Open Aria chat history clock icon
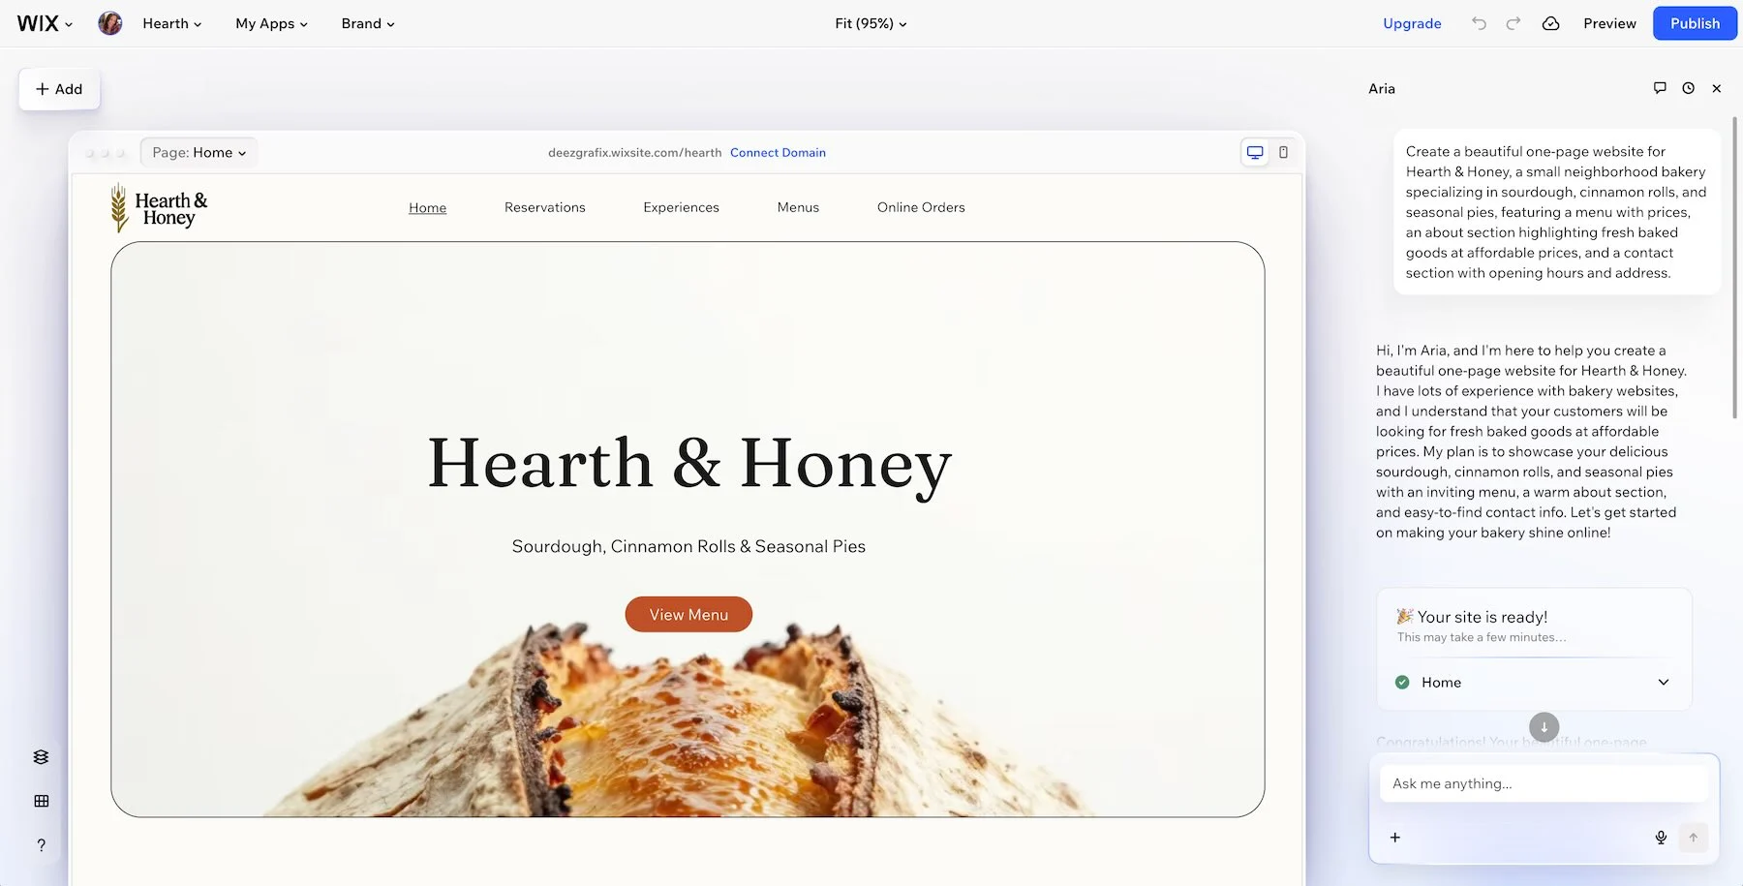Viewport: 1743px width, 886px height. (x=1688, y=88)
